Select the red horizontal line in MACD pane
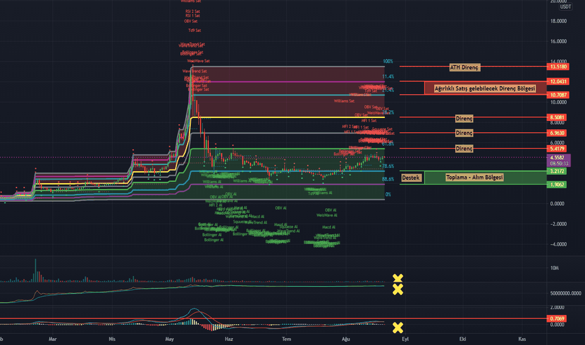The width and height of the screenshot is (585, 345). pos(273,319)
